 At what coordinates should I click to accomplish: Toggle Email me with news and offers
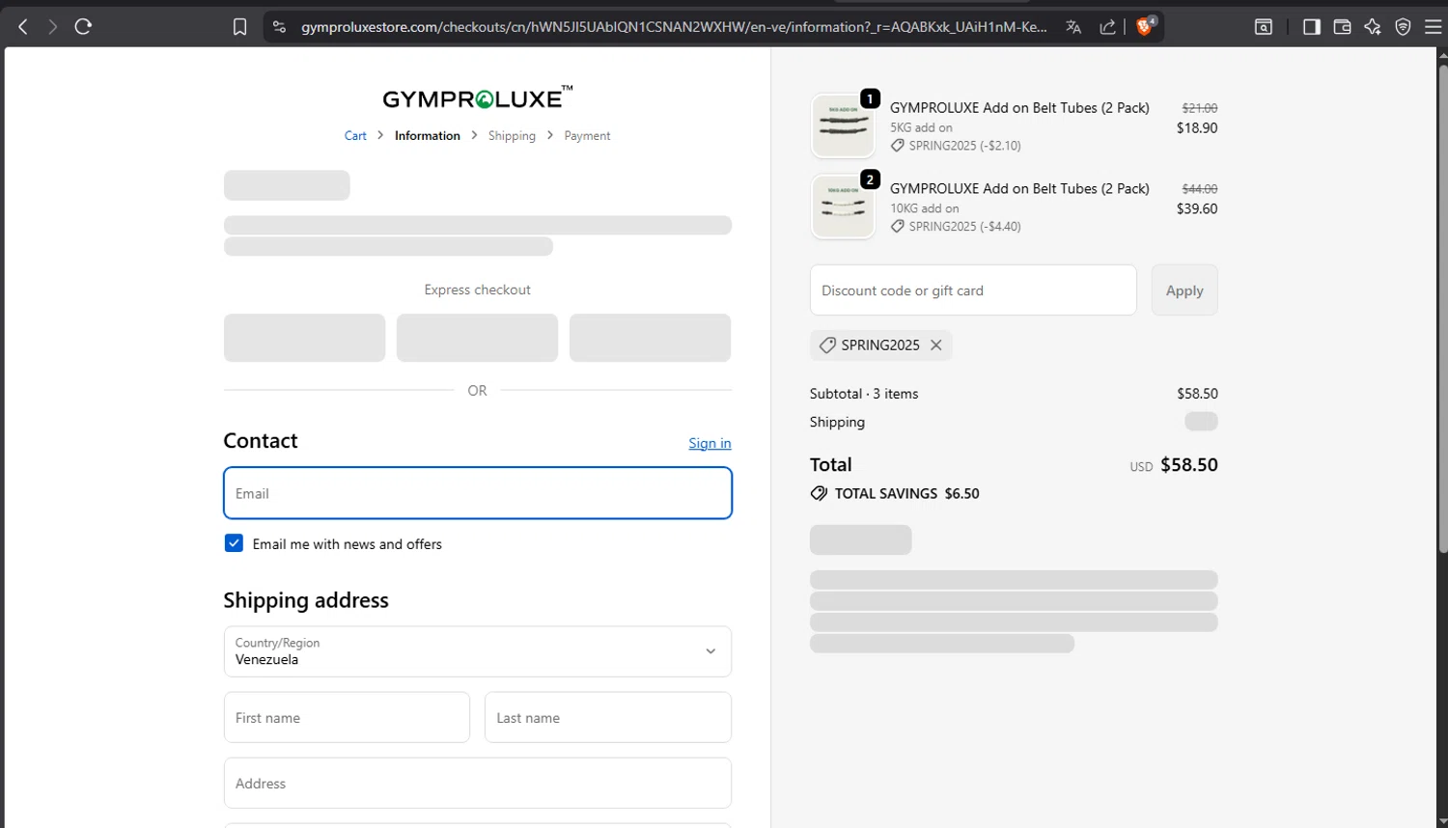(x=234, y=543)
